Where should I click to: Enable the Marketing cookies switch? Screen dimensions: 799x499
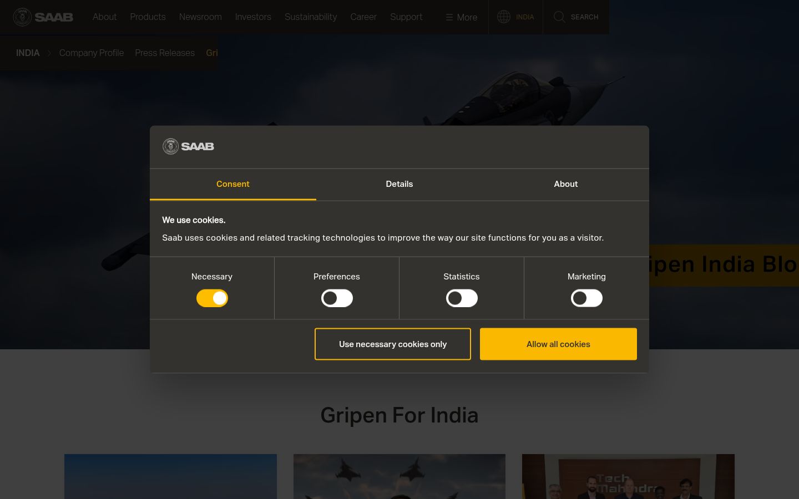click(x=586, y=298)
